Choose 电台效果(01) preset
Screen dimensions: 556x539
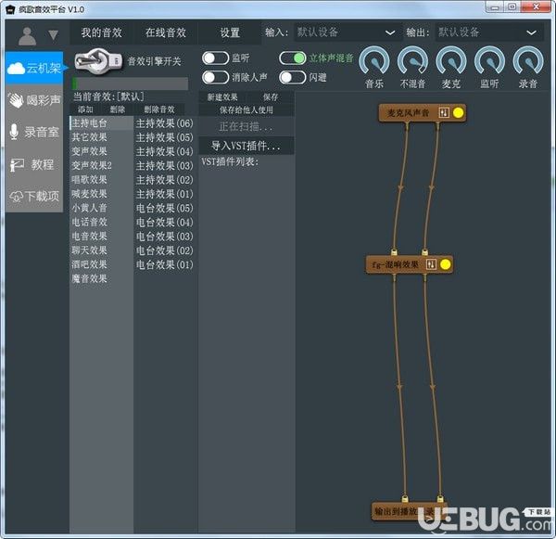(x=165, y=265)
